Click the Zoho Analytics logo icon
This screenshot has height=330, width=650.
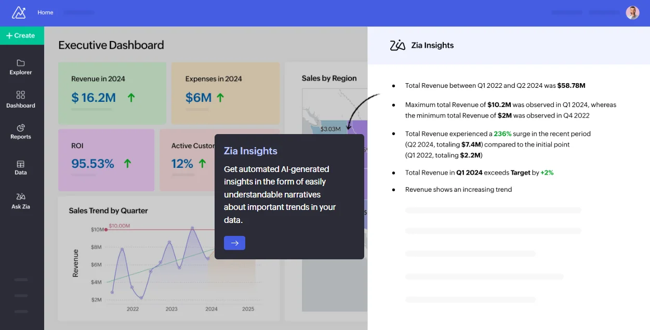click(x=19, y=12)
